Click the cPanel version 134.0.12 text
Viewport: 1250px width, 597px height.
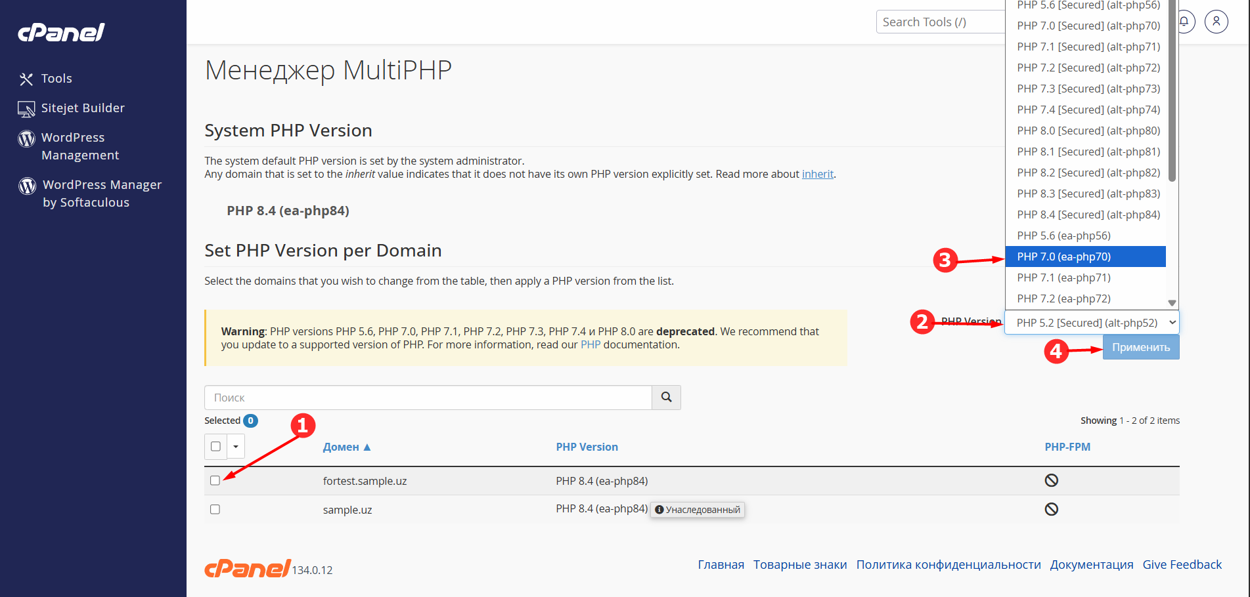312,570
